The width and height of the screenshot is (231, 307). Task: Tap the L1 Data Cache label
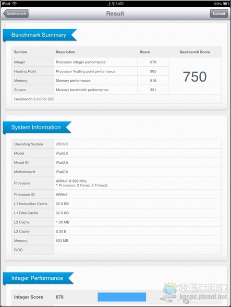tap(26, 213)
